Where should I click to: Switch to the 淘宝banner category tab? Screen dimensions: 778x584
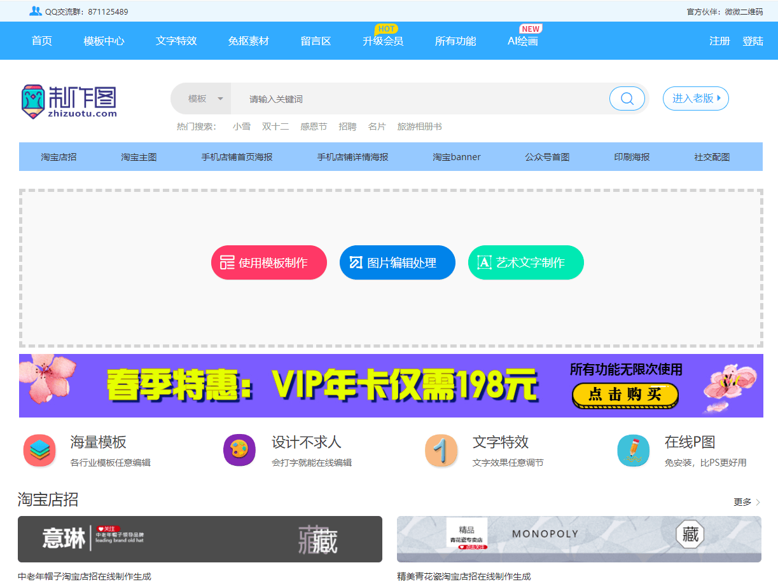pyautogui.click(x=456, y=156)
